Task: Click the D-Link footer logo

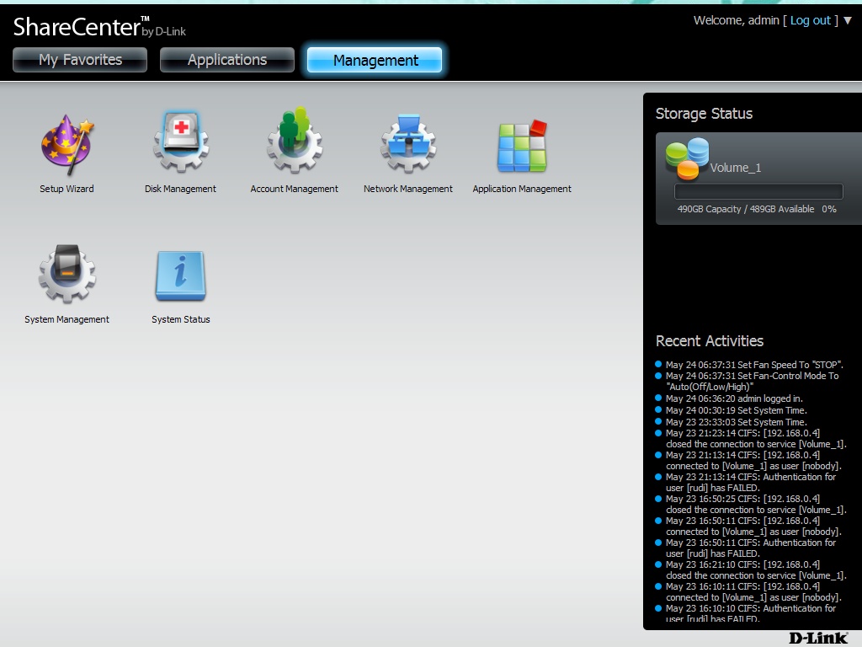Action: click(818, 639)
